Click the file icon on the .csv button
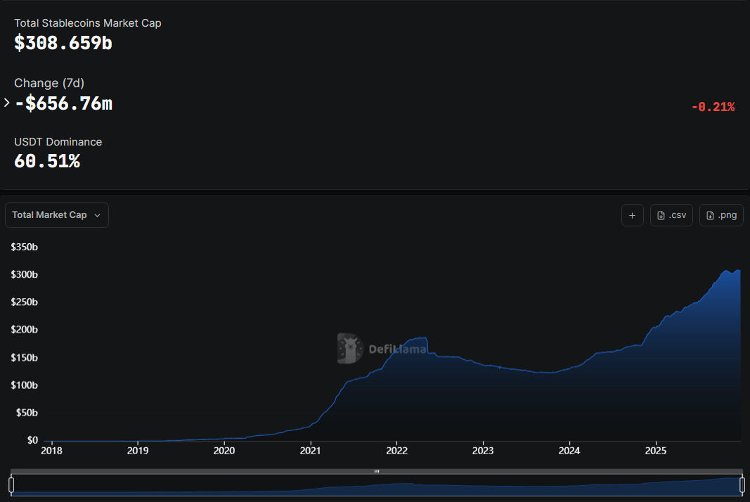The image size is (750, 502). (x=661, y=215)
